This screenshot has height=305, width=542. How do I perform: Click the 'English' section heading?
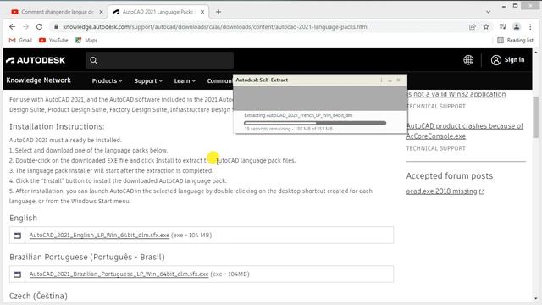pyautogui.click(x=23, y=219)
